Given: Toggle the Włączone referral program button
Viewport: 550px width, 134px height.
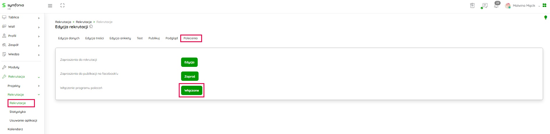Looking at the screenshot, I should click(192, 90).
